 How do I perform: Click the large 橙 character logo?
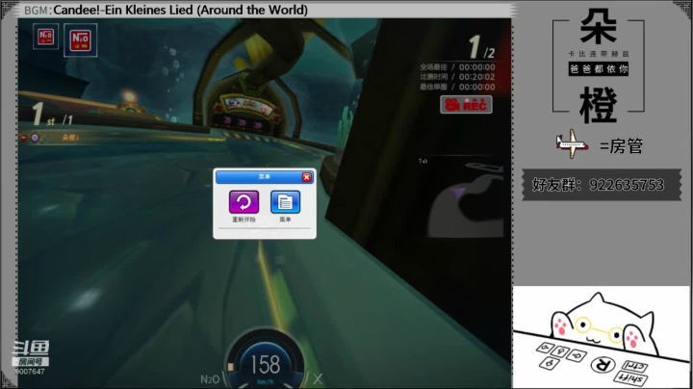599,105
